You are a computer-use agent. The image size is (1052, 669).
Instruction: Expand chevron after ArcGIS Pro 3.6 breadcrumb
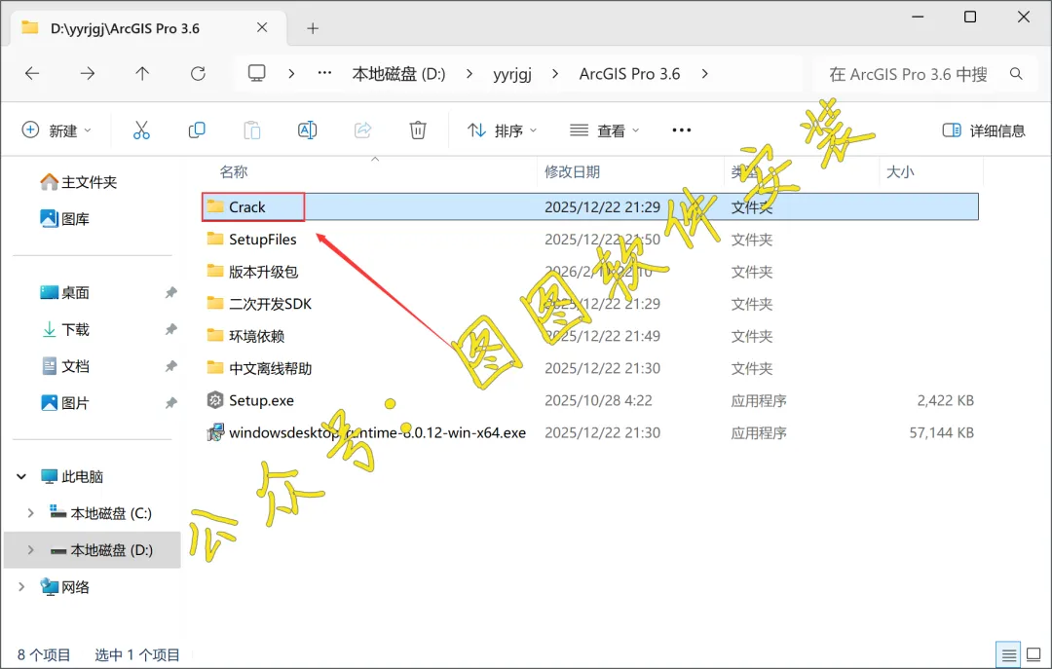click(x=704, y=74)
